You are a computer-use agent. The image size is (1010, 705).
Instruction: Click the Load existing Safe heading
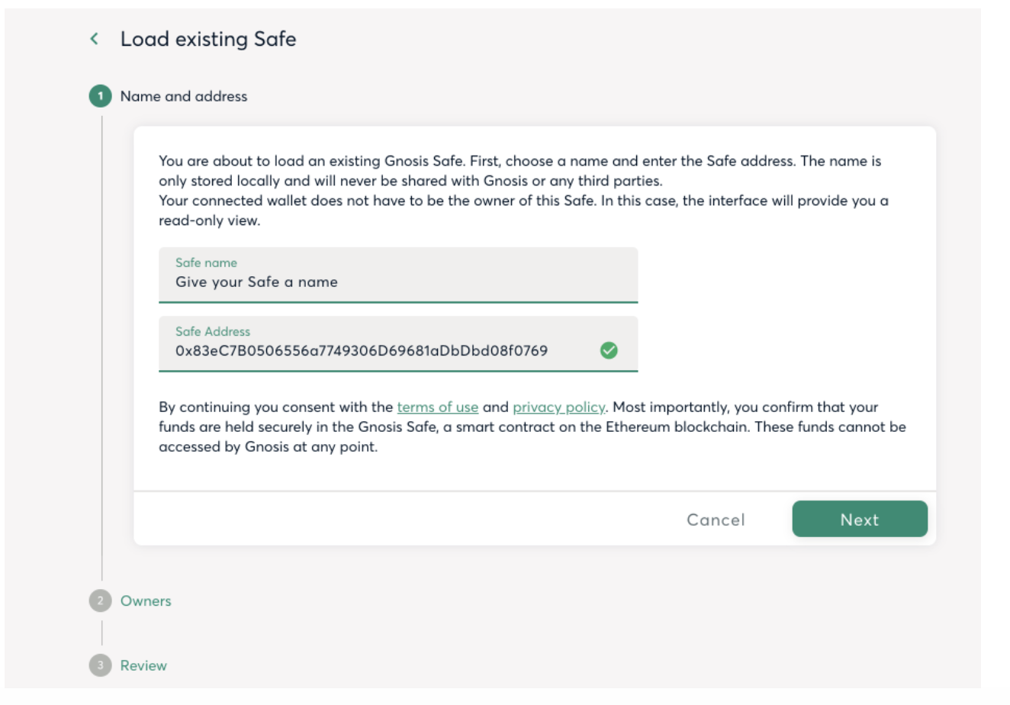coord(208,39)
